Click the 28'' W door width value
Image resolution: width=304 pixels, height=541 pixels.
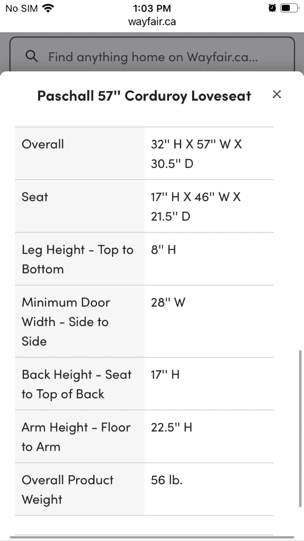pos(168,302)
